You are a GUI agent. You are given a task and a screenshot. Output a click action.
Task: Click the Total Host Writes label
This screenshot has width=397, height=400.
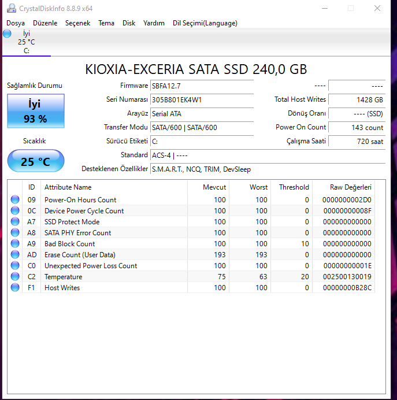[300, 99]
